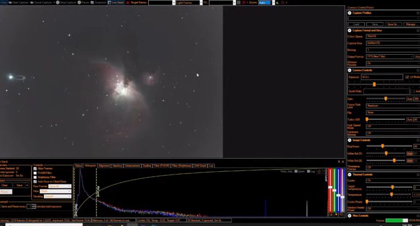420x226 pixels.
Task: Pause the capture from the toolbar
Action: (84, 3)
